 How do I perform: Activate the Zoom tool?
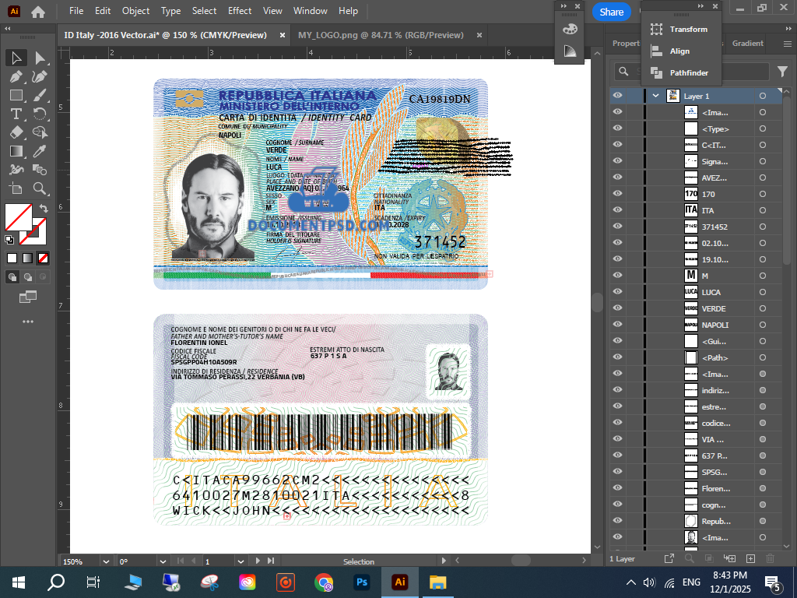pyautogui.click(x=40, y=188)
